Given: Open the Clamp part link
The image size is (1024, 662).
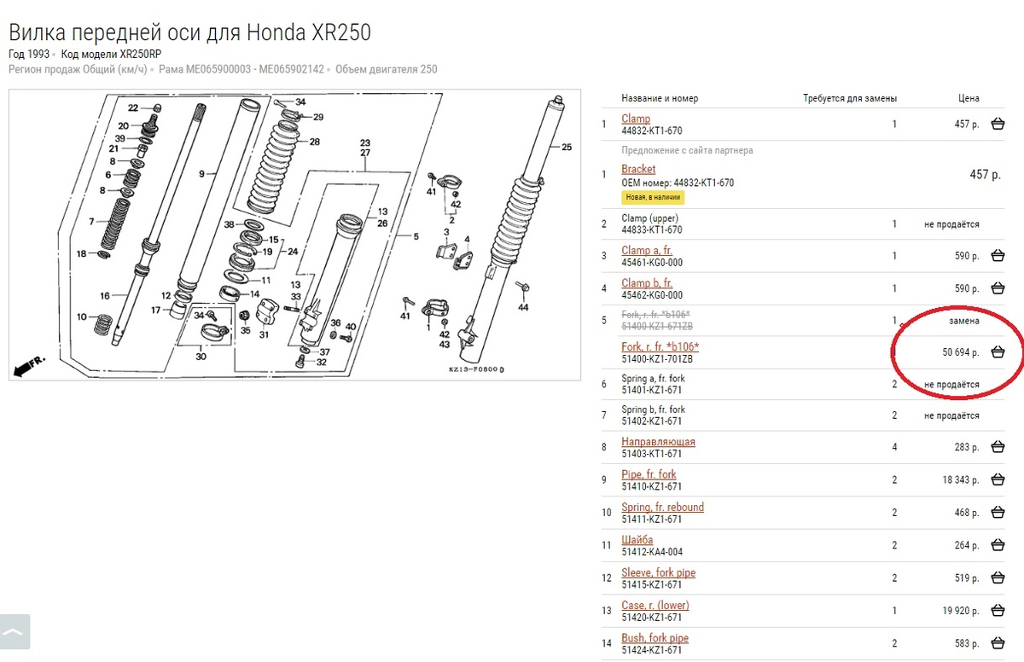Looking at the screenshot, I should point(636,119).
